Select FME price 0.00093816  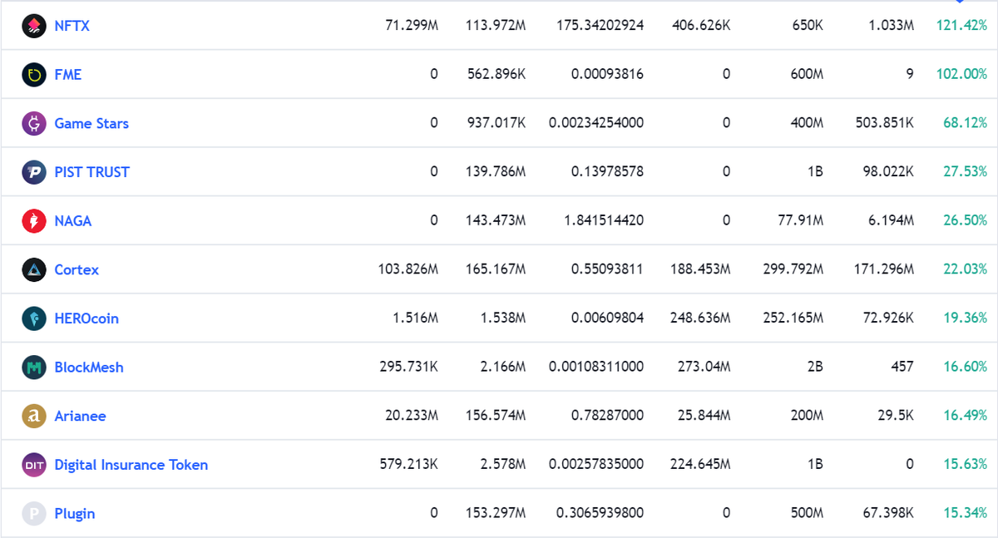(607, 75)
